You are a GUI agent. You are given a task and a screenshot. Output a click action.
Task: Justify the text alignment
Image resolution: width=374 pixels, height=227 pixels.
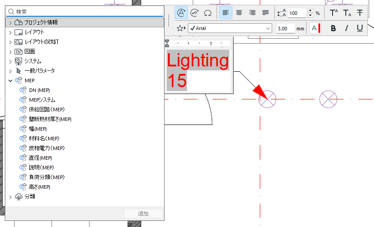click(x=266, y=13)
